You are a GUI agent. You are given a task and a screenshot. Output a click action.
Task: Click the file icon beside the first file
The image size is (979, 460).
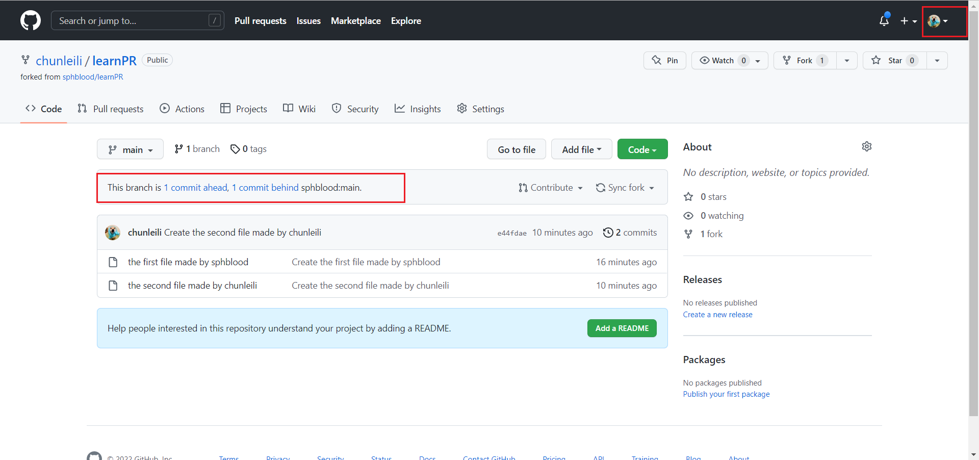pyautogui.click(x=113, y=262)
